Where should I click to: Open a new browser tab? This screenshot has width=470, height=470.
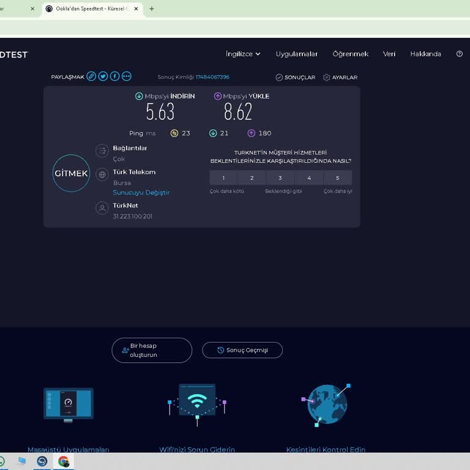152,9
